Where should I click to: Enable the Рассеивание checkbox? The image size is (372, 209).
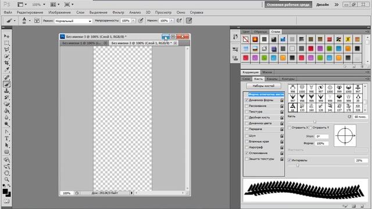point(246,106)
